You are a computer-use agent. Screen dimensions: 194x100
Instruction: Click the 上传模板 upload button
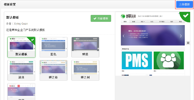[x=185, y=4]
